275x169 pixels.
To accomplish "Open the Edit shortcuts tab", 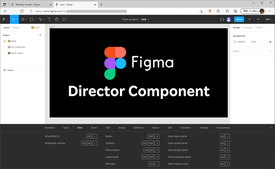I will tap(169, 128).
